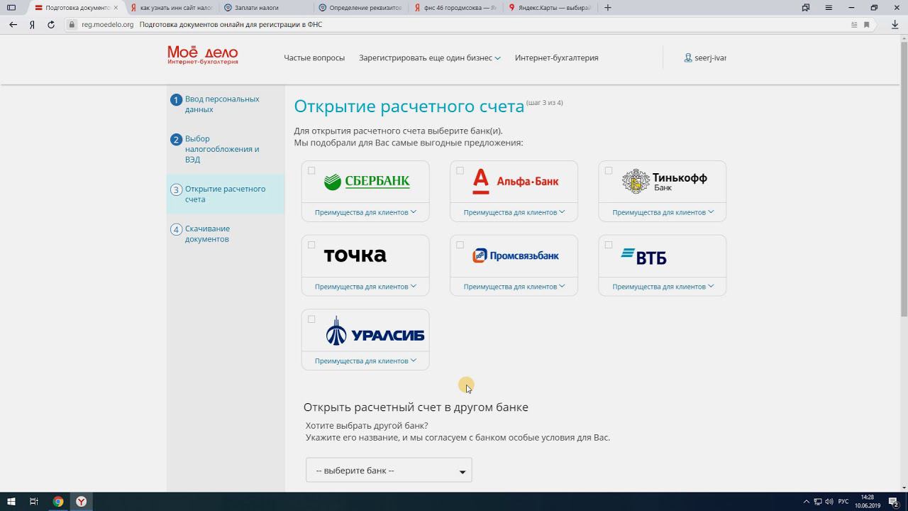Click the Сбербанк logo
Viewport: 908px width, 511px height.
pos(367,182)
